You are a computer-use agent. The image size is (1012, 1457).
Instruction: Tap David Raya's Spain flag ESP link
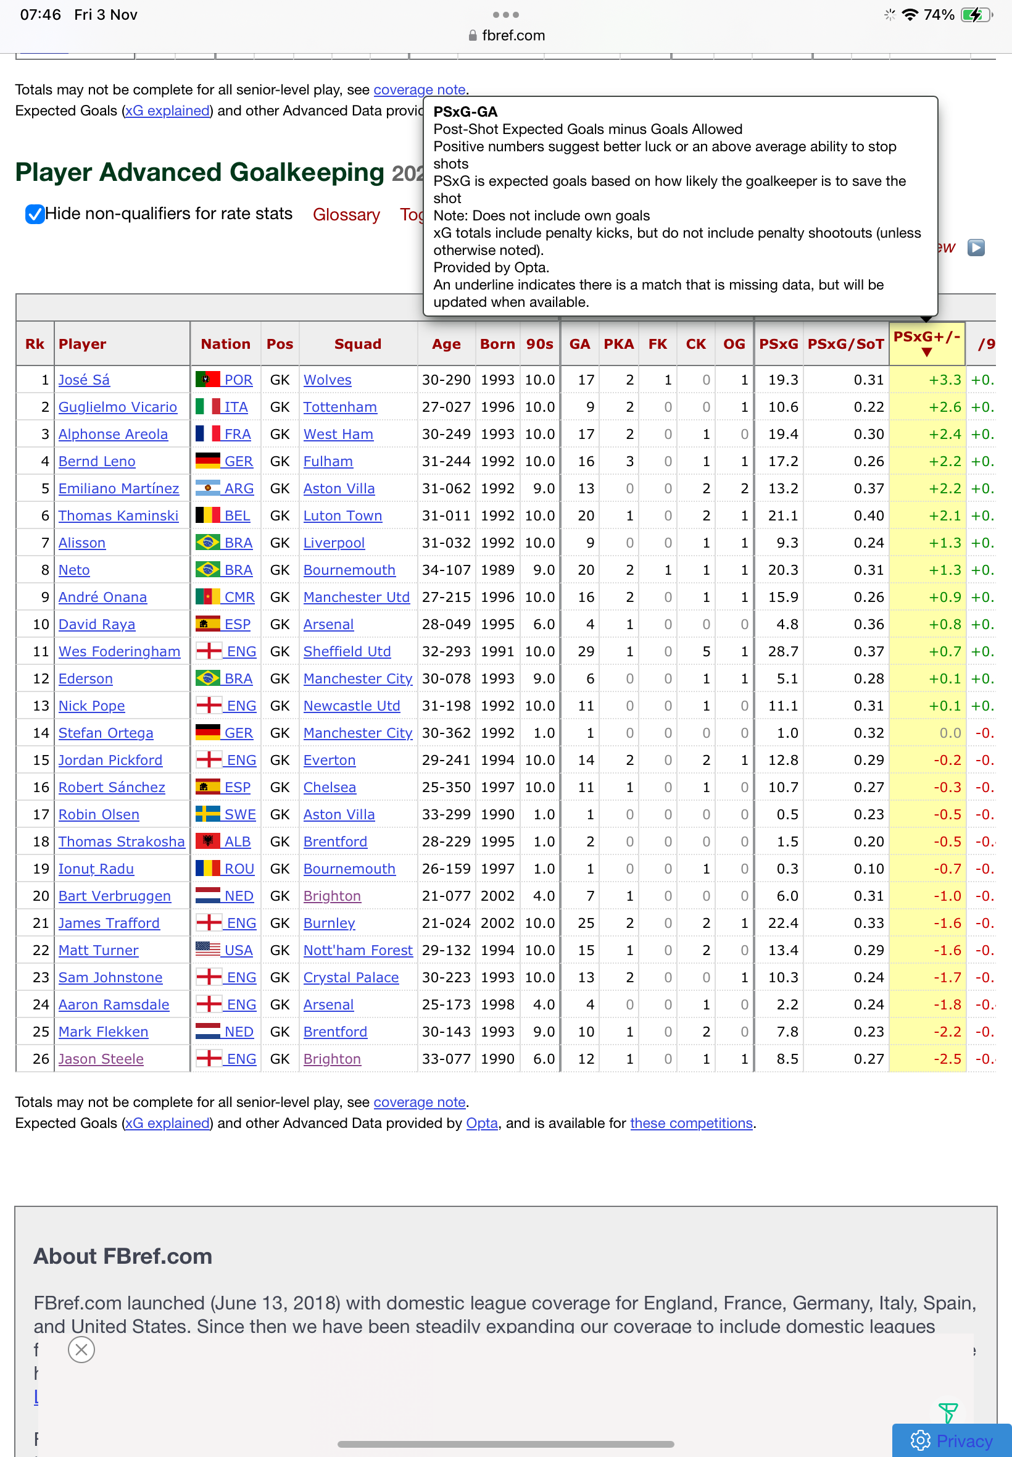pyautogui.click(x=223, y=625)
